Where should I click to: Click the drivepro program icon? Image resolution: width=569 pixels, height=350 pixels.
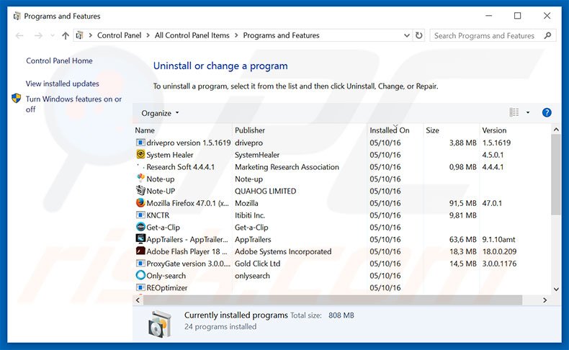click(140, 143)
